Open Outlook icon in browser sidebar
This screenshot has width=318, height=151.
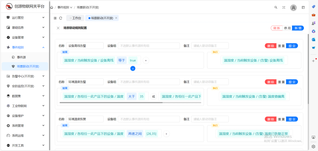313,39
